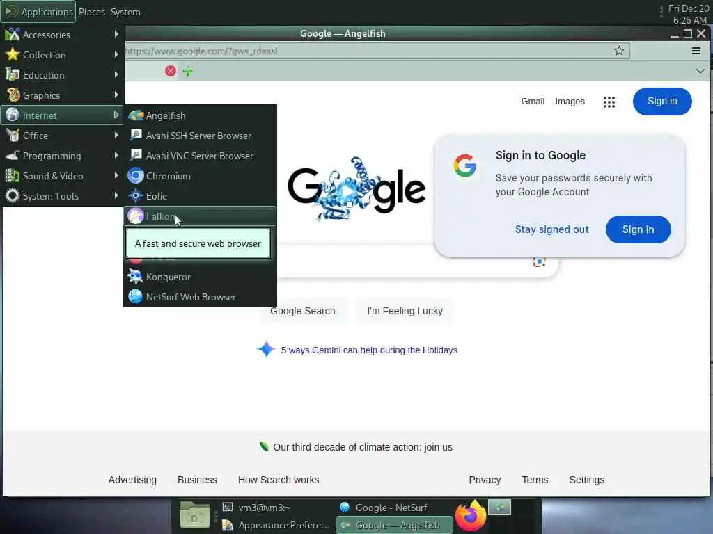
Task: Open the Terms footer link
Action: (x=535, y=480)
